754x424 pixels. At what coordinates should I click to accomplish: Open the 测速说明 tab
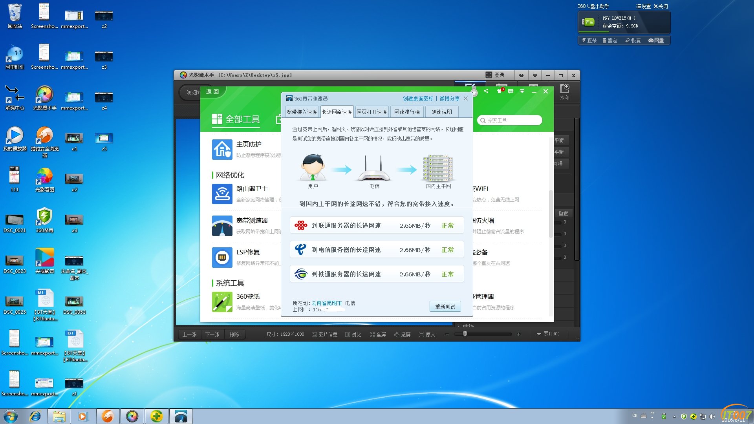(x=442, y=112)
